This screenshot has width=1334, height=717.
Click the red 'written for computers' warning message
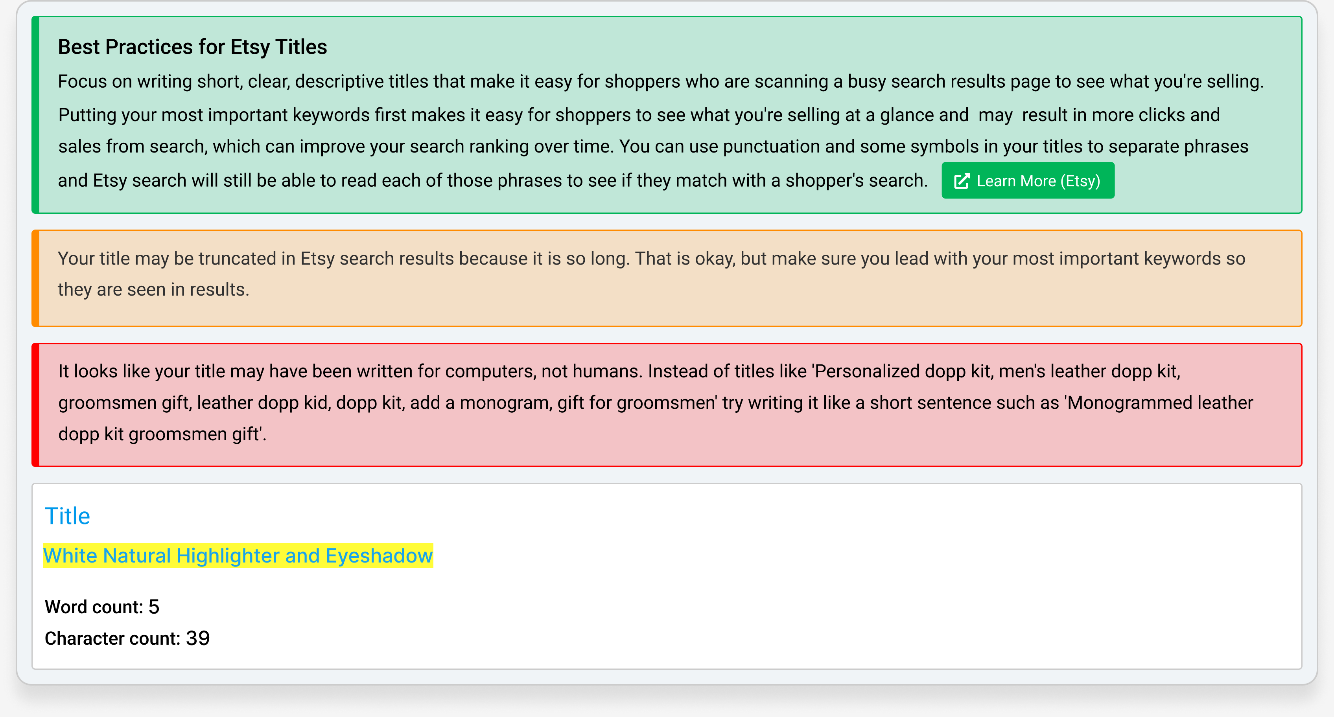667,405
